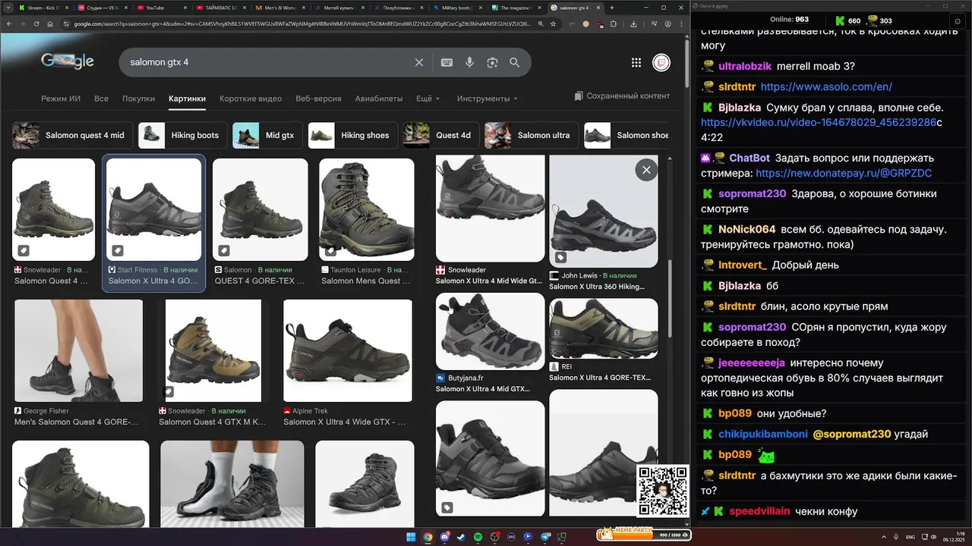This screenshot has height=546, width=972.
Task: Expand the Ещё dropdown filter
Action: tap(428, 99)
